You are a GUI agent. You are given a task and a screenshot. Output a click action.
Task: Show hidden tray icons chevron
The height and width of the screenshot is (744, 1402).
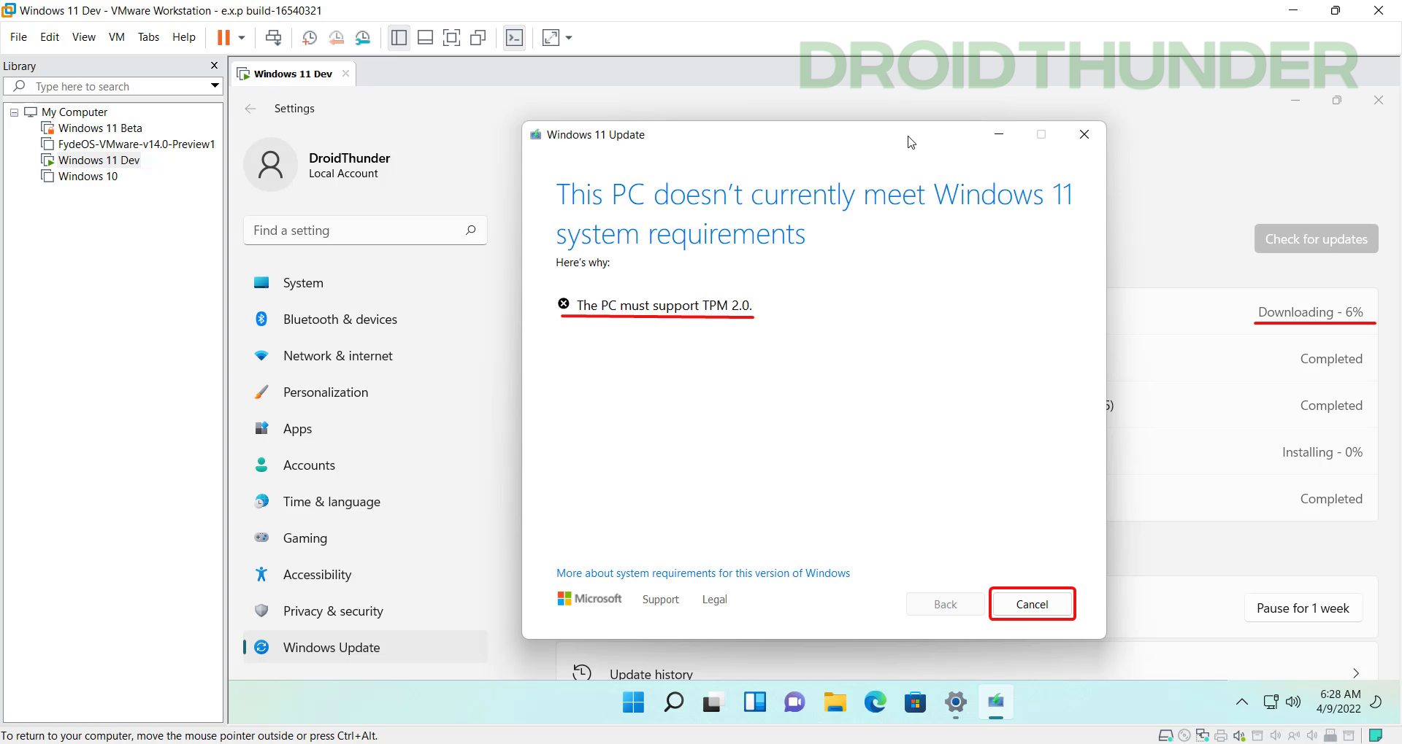coord(1241,702)
